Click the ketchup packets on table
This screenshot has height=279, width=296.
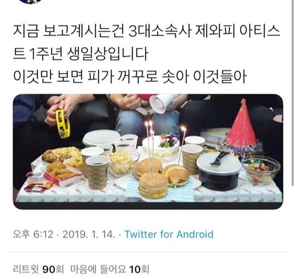coord(37,186)
